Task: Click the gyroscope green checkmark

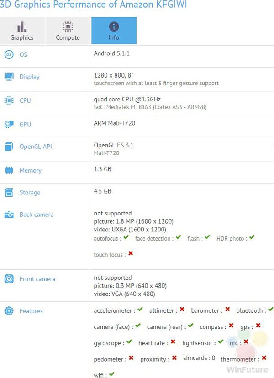Action: click(x=130, y=341)
